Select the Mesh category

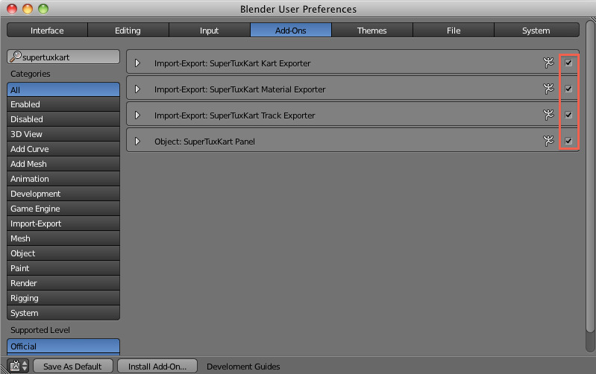[x=63, y=238]
